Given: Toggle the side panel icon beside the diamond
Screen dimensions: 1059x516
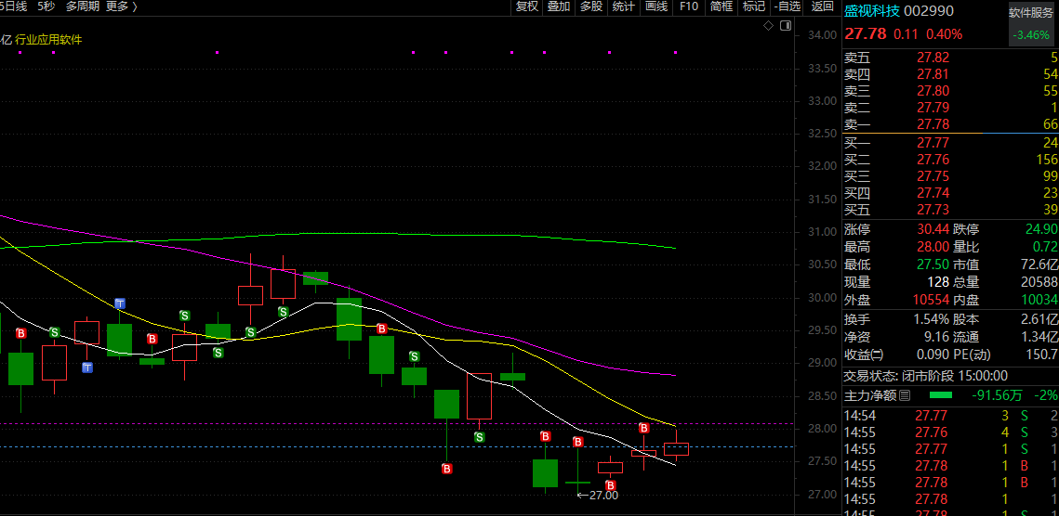Looking at the screenshot, I should [x=785, y=26].
